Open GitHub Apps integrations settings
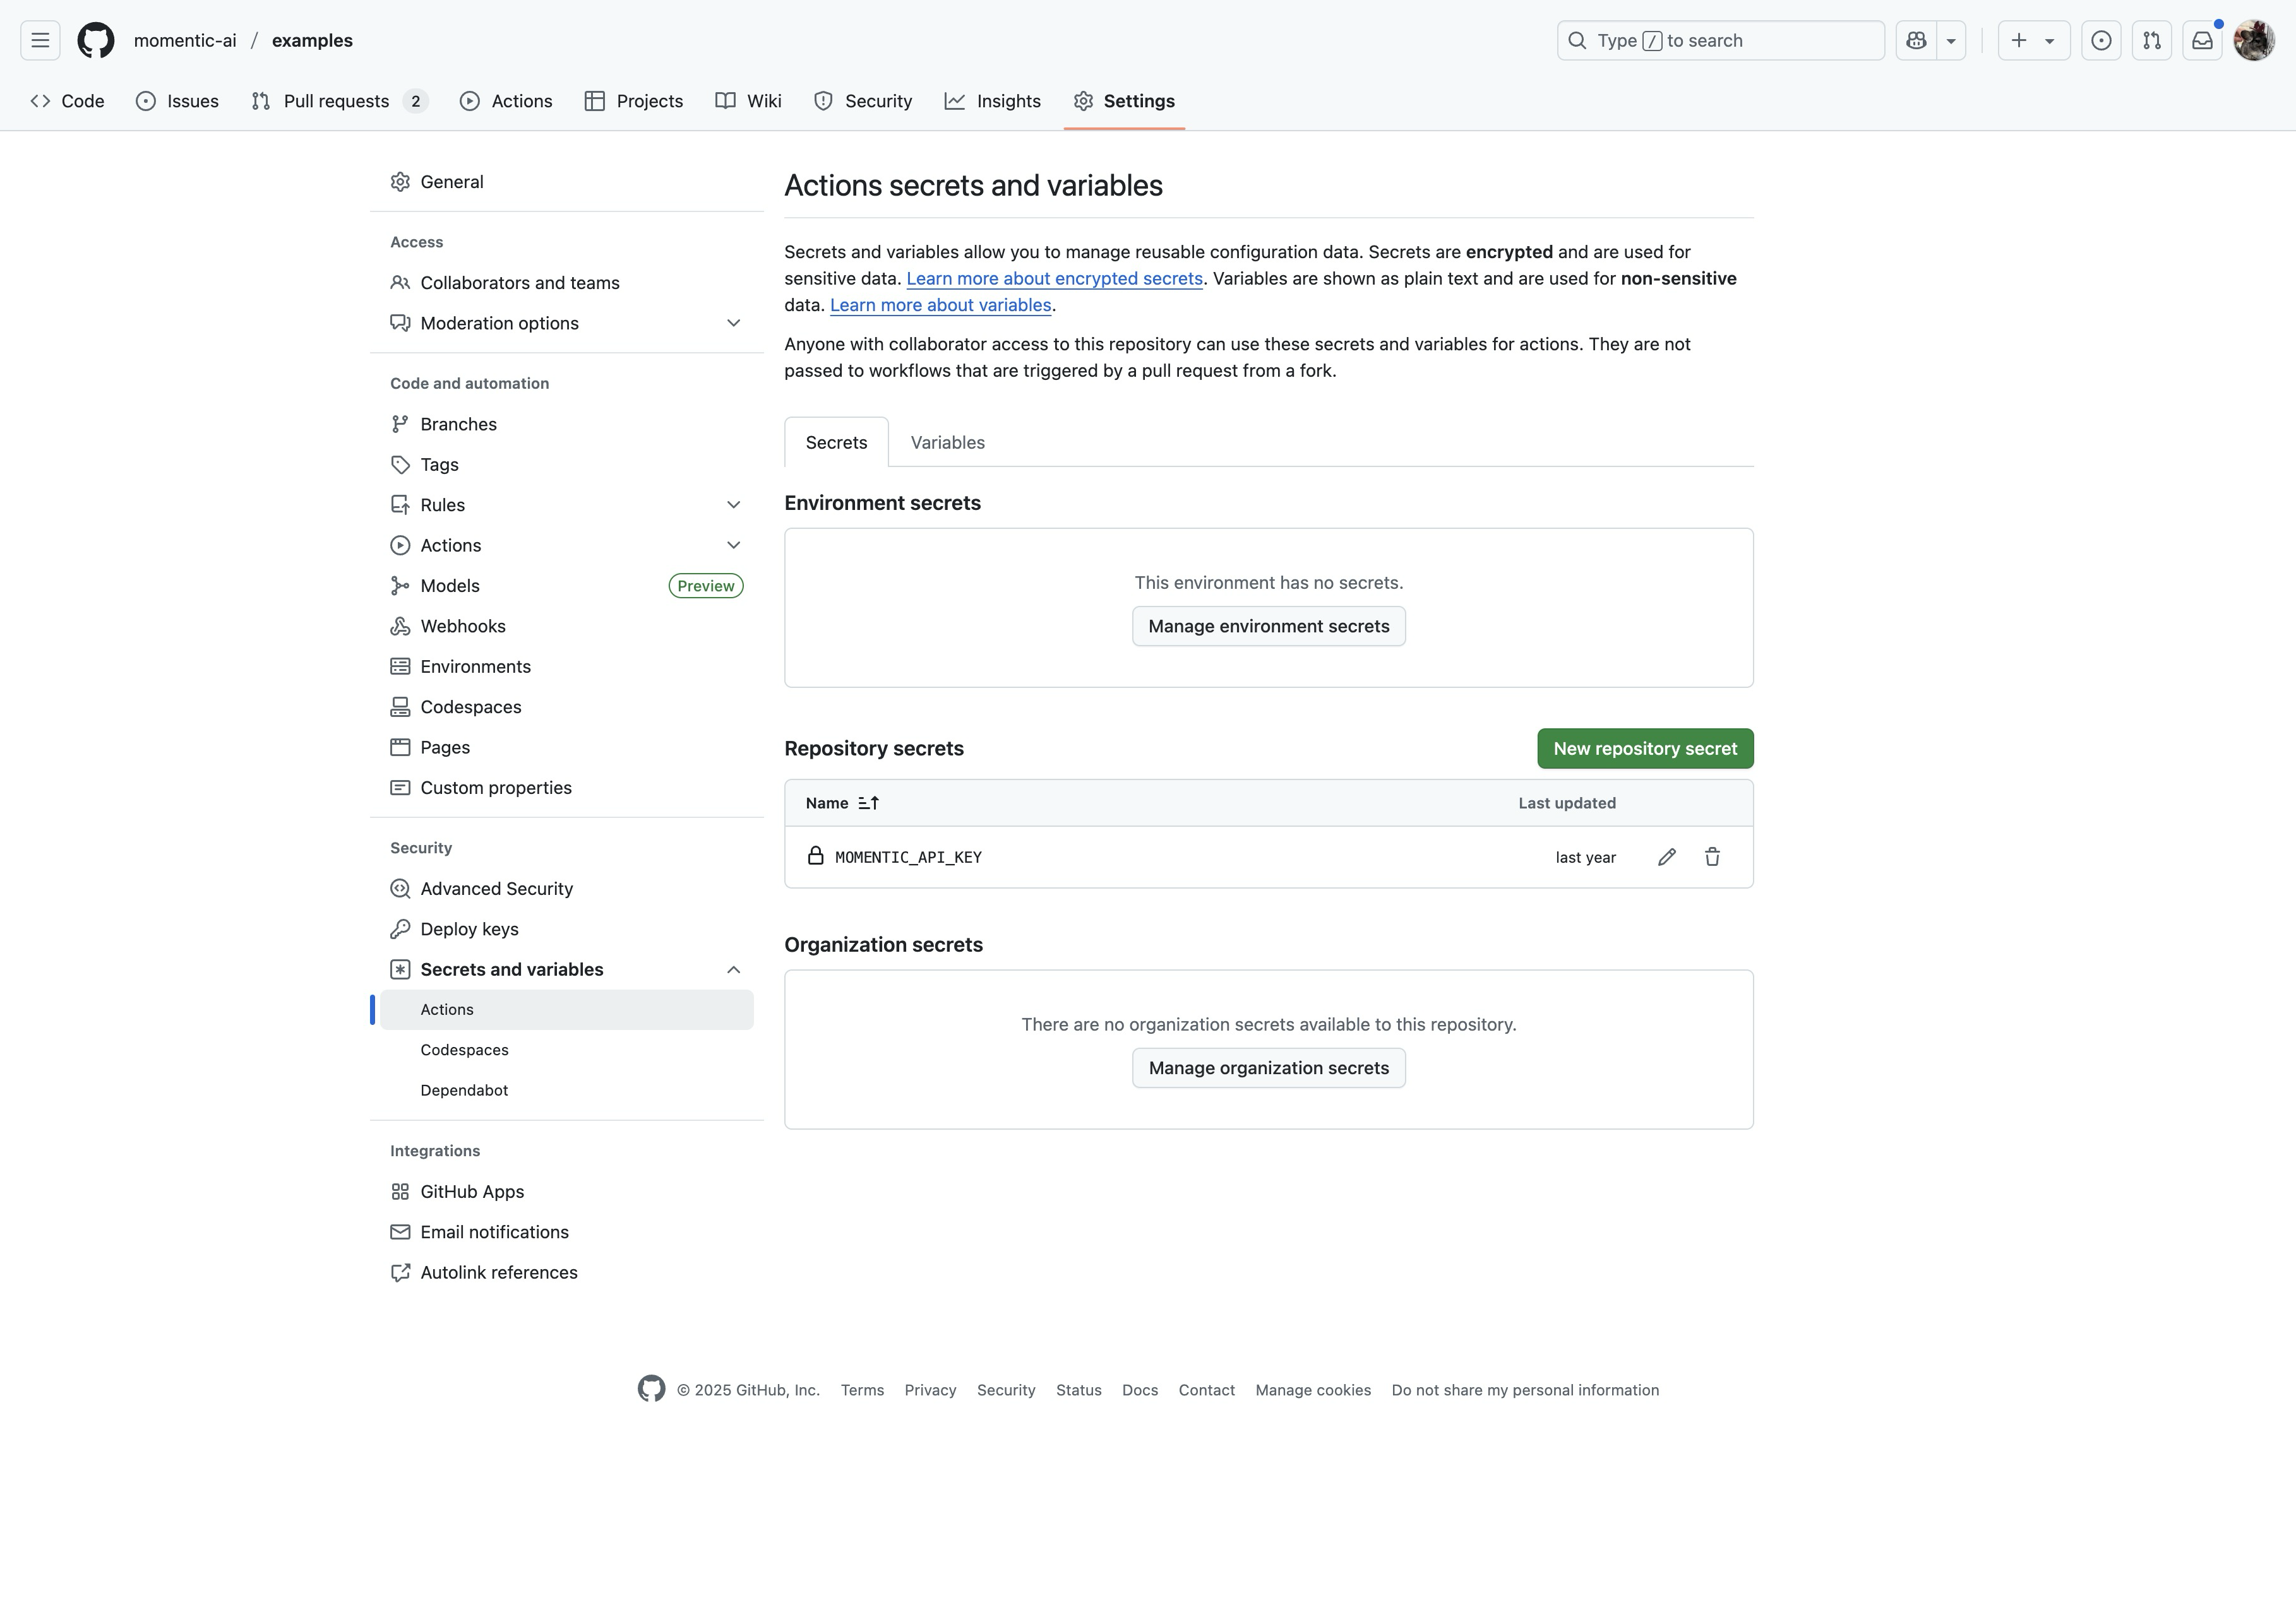Image resolution: width=2296 pixels, height=1598 pixels. [567, 1192]
